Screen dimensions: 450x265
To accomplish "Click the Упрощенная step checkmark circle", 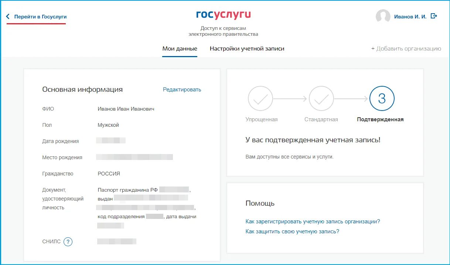I will click(x=260, y=98).
